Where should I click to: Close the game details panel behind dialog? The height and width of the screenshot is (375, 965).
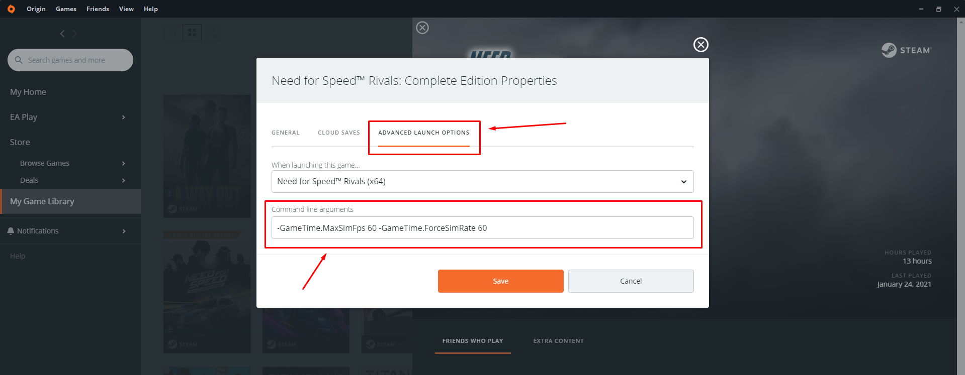click(422, 28)
